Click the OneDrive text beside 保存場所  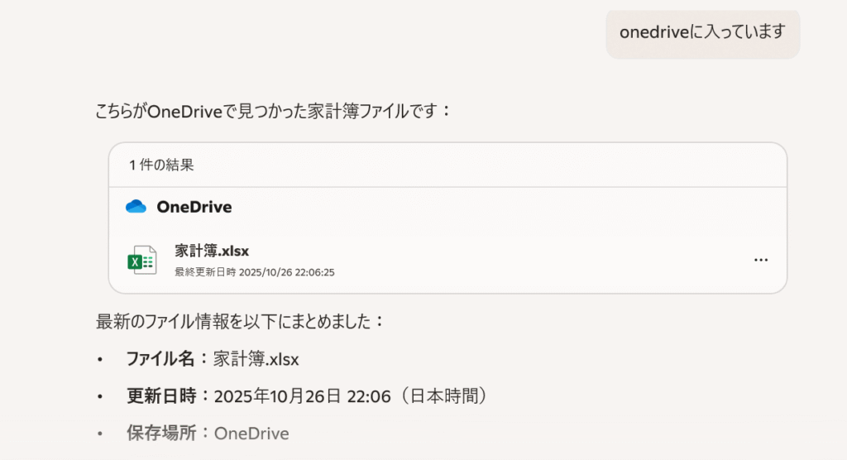(x=251, y=433)
